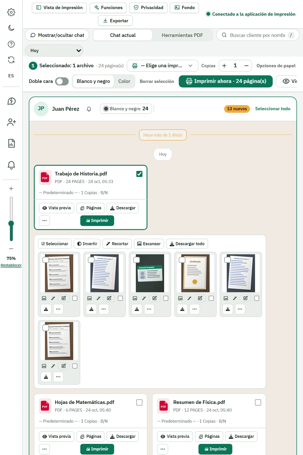Click more options dots for Hojas de Matemáticas.pdf
The height and width of the screenshot is (455, 303).
[x=44, y=449]
